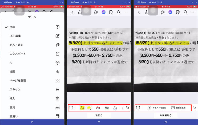Open the purple AI assistant in the right window
The image size is (198, 125).
tap(170, 12)
